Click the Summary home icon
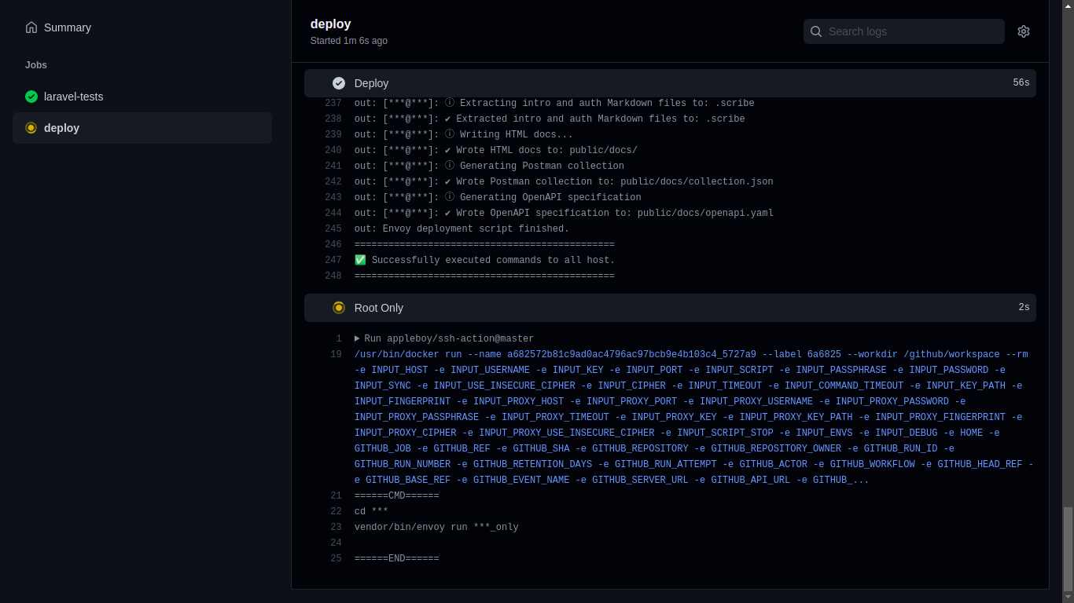 tap(31, 27)
